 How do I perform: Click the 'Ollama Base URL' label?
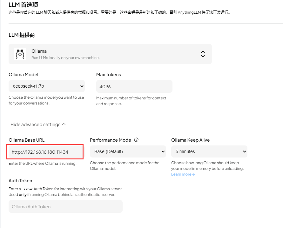click(x=27, y=140)
